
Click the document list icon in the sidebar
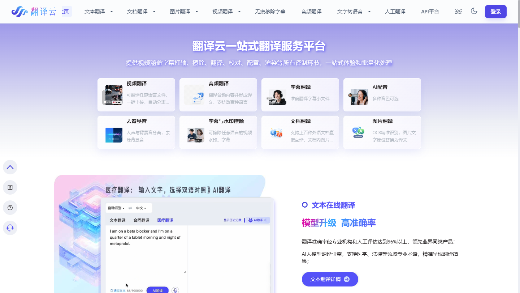10,187
